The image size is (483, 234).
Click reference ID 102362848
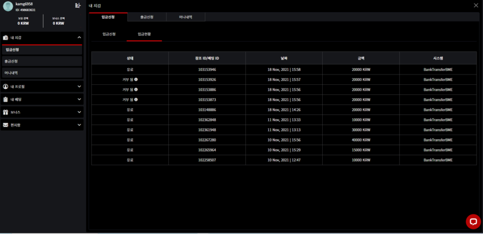click(207, 120)
